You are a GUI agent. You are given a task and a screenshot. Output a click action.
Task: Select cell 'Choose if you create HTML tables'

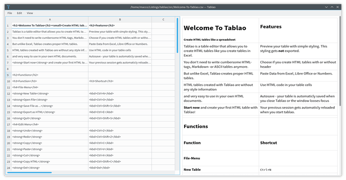[x=120, y=38]
